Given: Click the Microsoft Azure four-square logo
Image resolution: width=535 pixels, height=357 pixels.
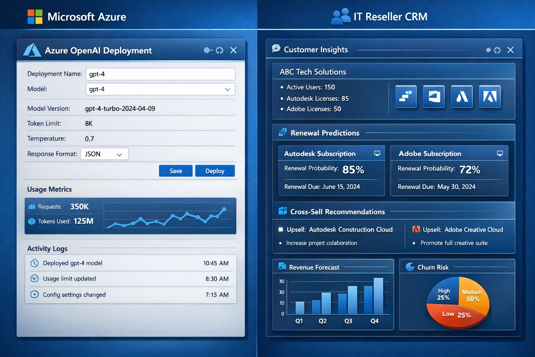Looking at the screenshot, I should (35, 16).
